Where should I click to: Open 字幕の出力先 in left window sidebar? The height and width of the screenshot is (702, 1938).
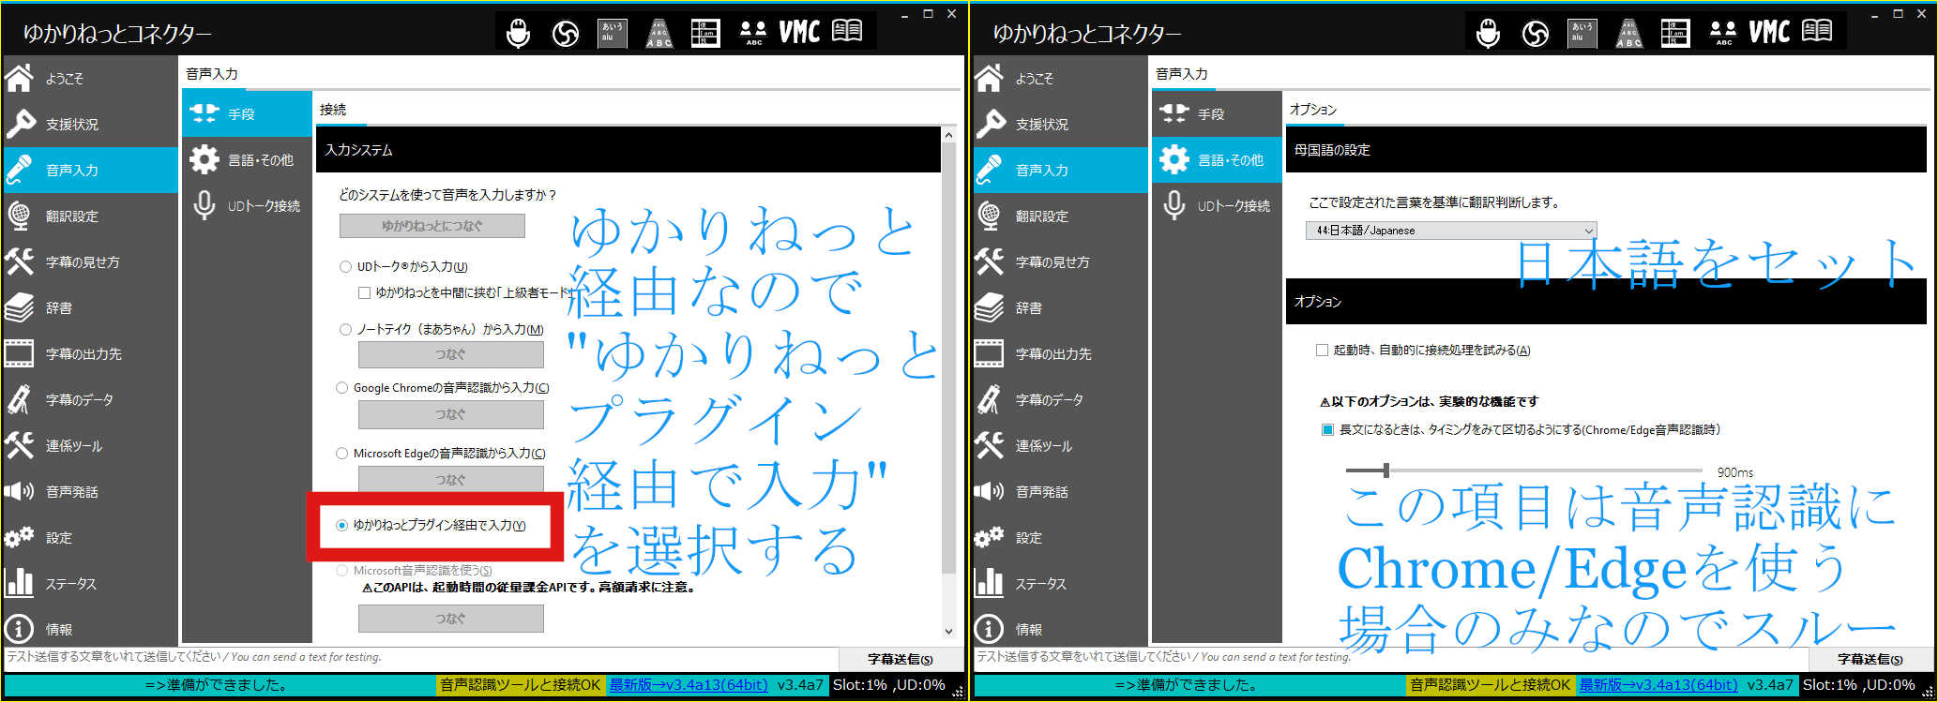point(89,353)
